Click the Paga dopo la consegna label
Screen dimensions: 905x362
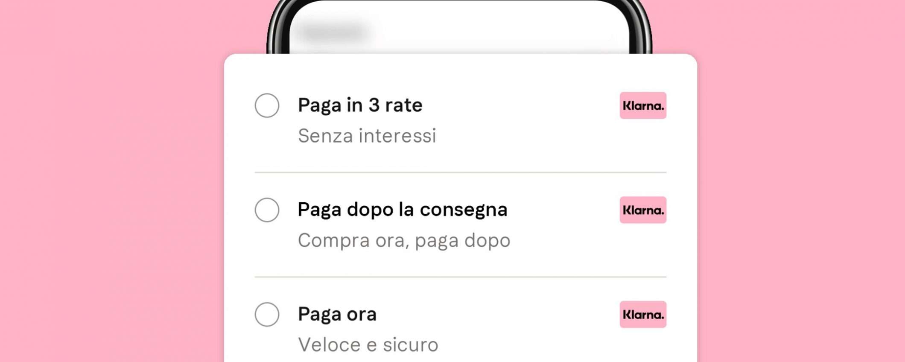click(402, 210)
